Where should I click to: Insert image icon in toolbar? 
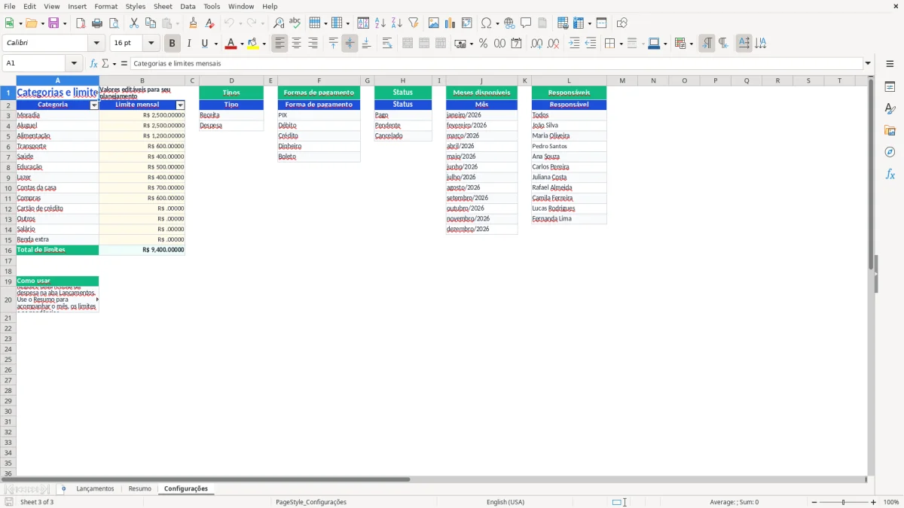coord(434,23)
